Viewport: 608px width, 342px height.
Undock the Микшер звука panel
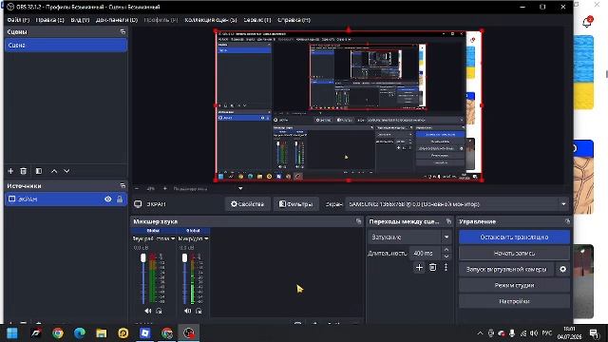coord(358,221)
